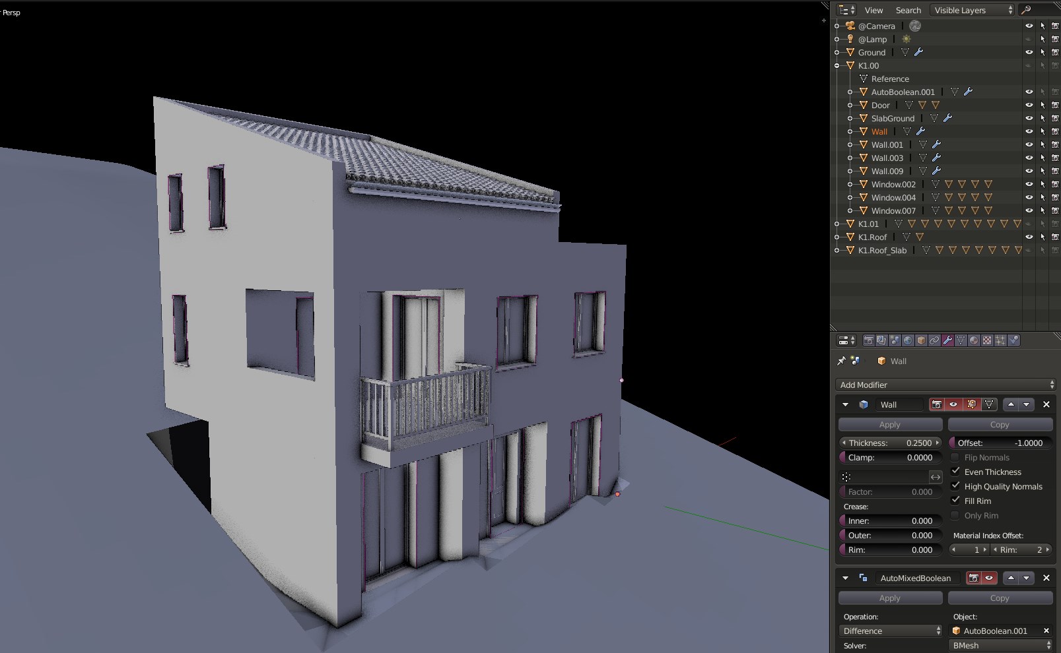Click the outliner search magnifier icon
Screen dimensions: 1061x653
(x=1026, y=10)
